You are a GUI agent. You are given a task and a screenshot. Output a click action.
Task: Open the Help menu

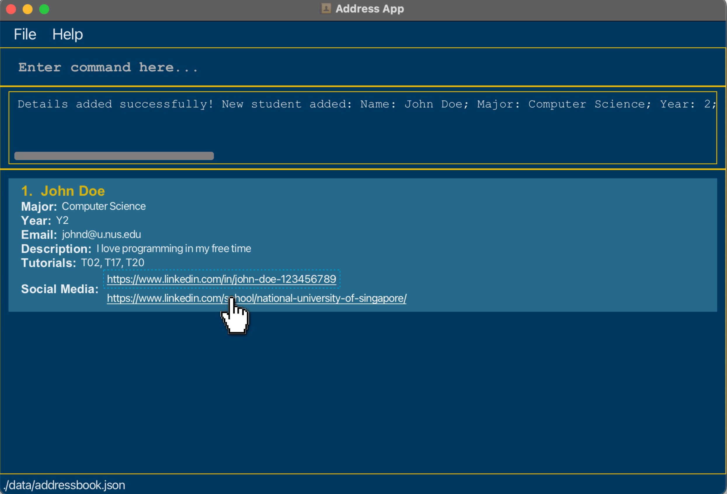(x=67, y=34)
